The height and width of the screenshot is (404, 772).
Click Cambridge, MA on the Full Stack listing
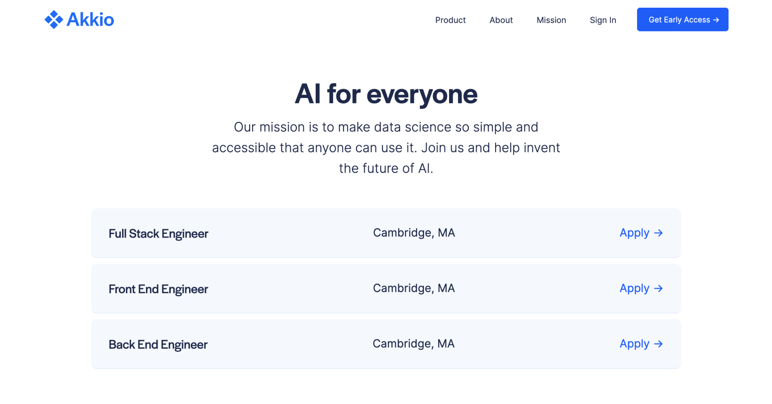[413, 232]
